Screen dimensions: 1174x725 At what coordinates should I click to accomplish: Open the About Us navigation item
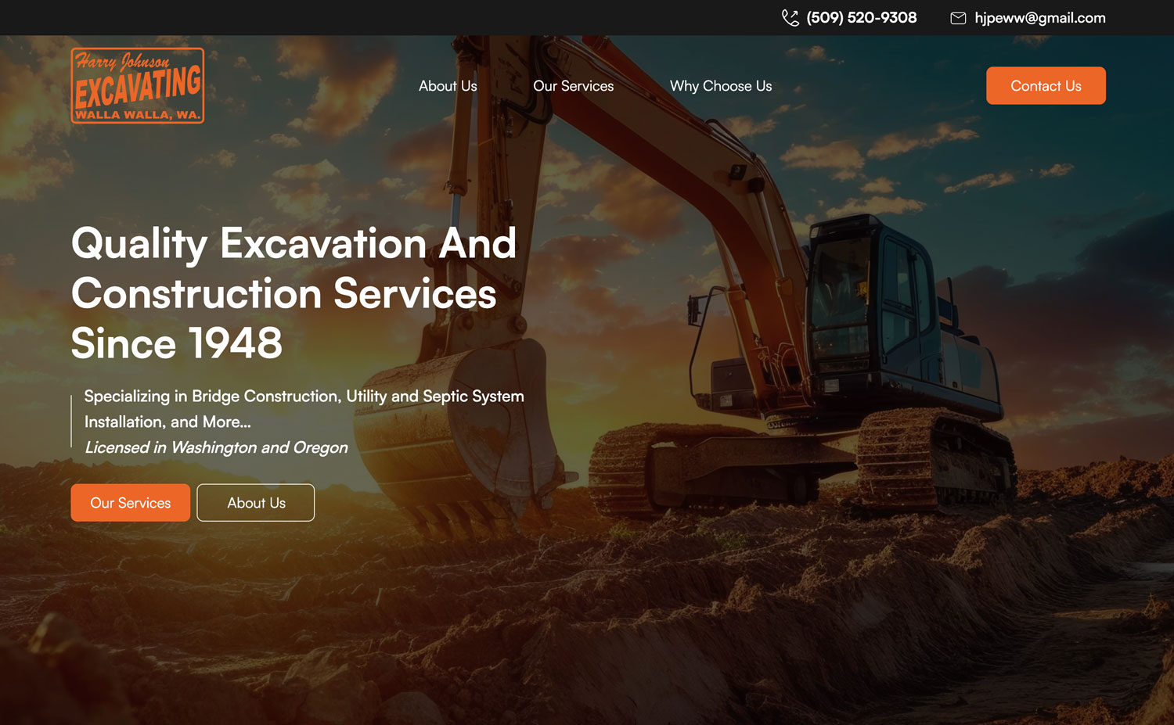tap(448, 86)
